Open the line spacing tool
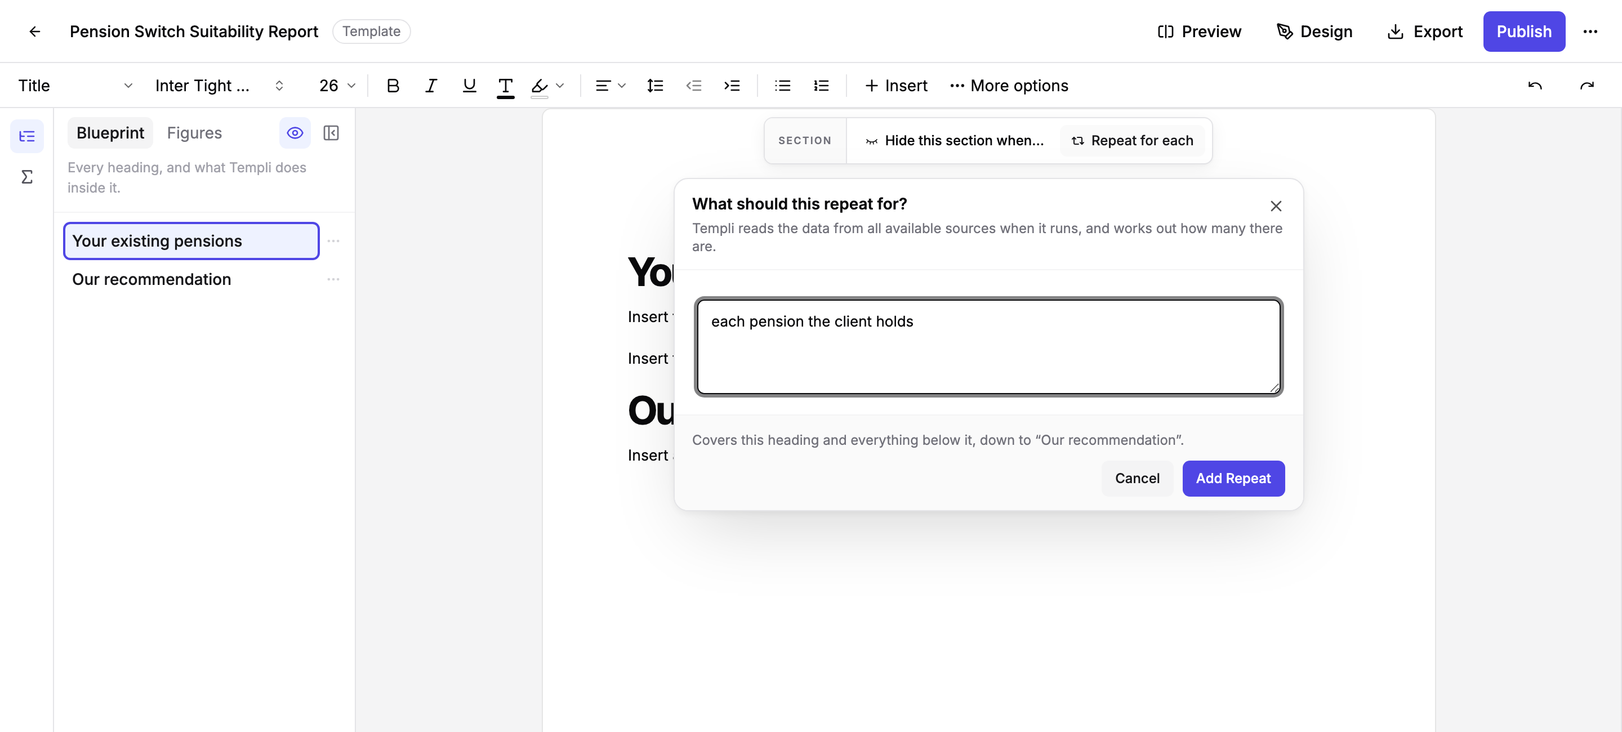The width and height of the screenshot is (1622, 732). point(655,86)
